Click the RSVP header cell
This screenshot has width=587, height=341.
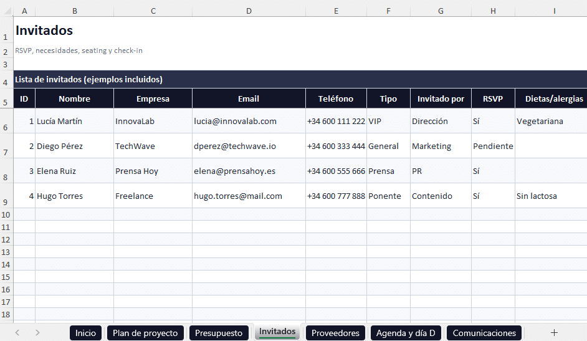(493, 99)
